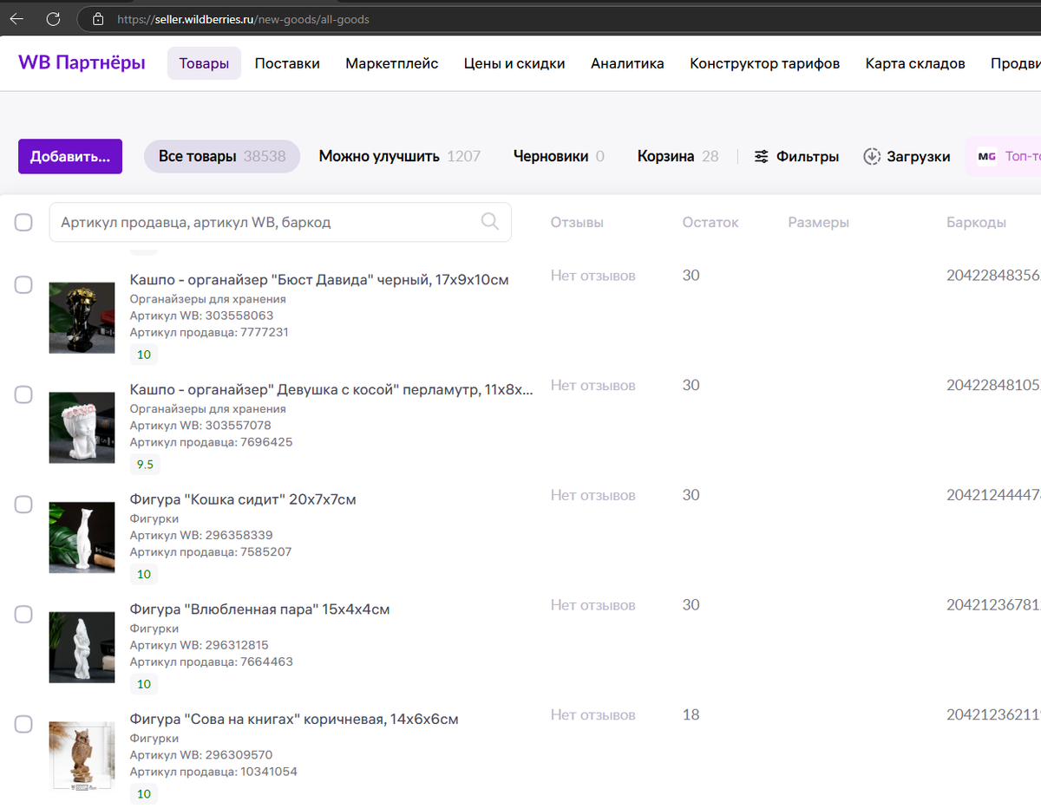Click Артикул продавца: 7777231
Screen dimensions: 1041x808
tap(209, 332)
